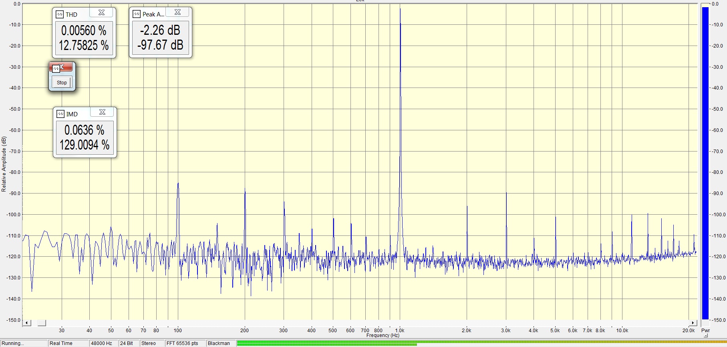Click the "IMD" window title

pyautogui.click(x=72, y=114)
